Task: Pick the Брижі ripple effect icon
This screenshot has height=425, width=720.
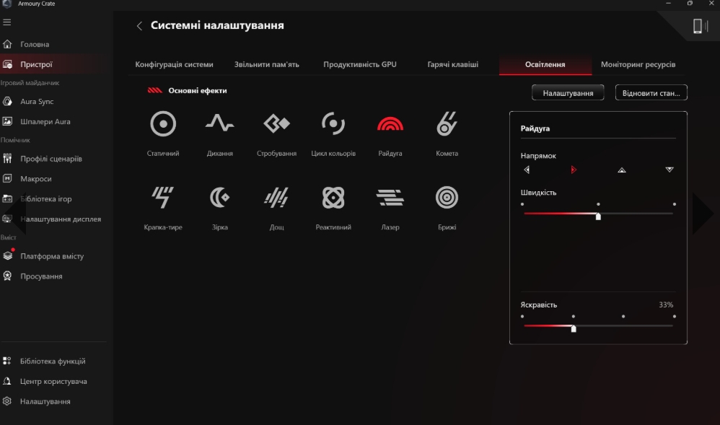Action: click(447, 197)
